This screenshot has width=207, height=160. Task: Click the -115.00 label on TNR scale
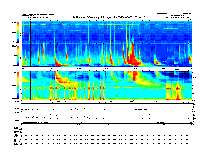14,72
